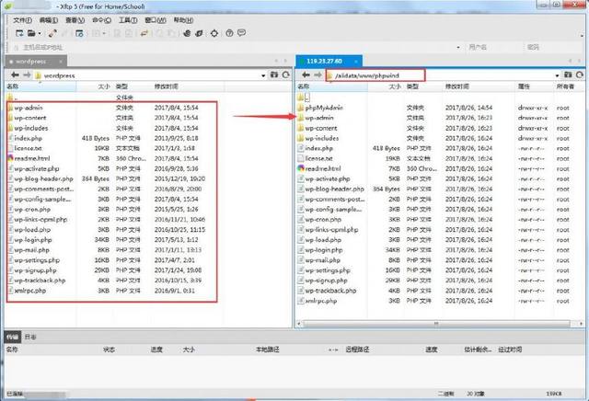
Task: Select the 119.23.27.60 remote session tab
Action: (x=326, y=61)
